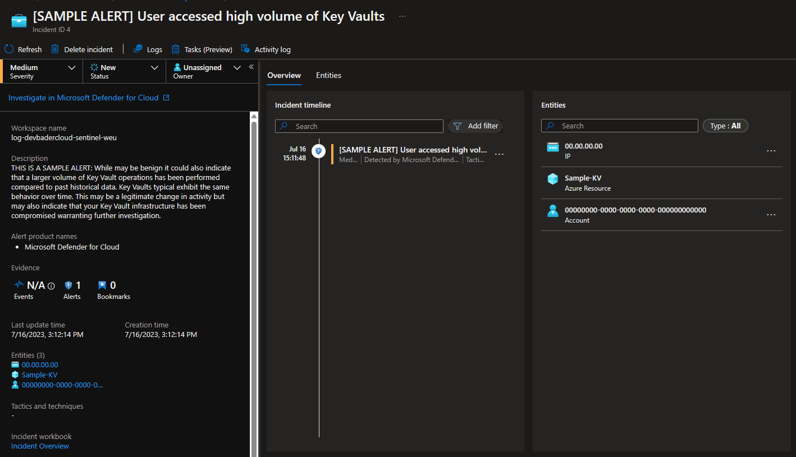
Task: Collapse the left details pane with double chevron
Action: [251, 66]
